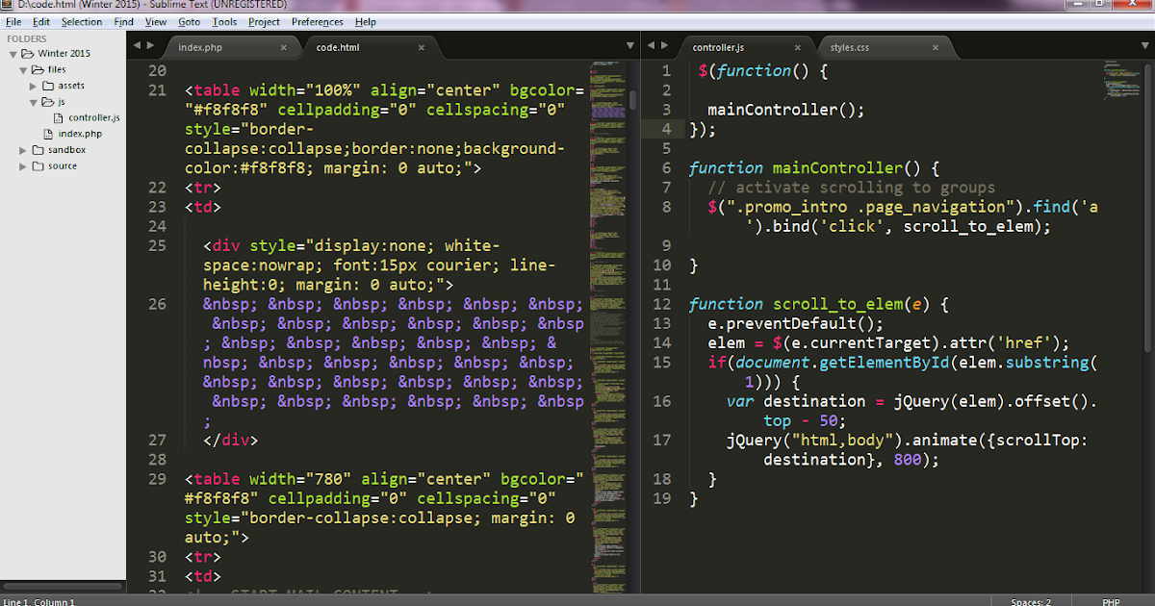Viewport: 1155px width, 606px height.
Task: Open the Selection menu
Action: [82, 21]
